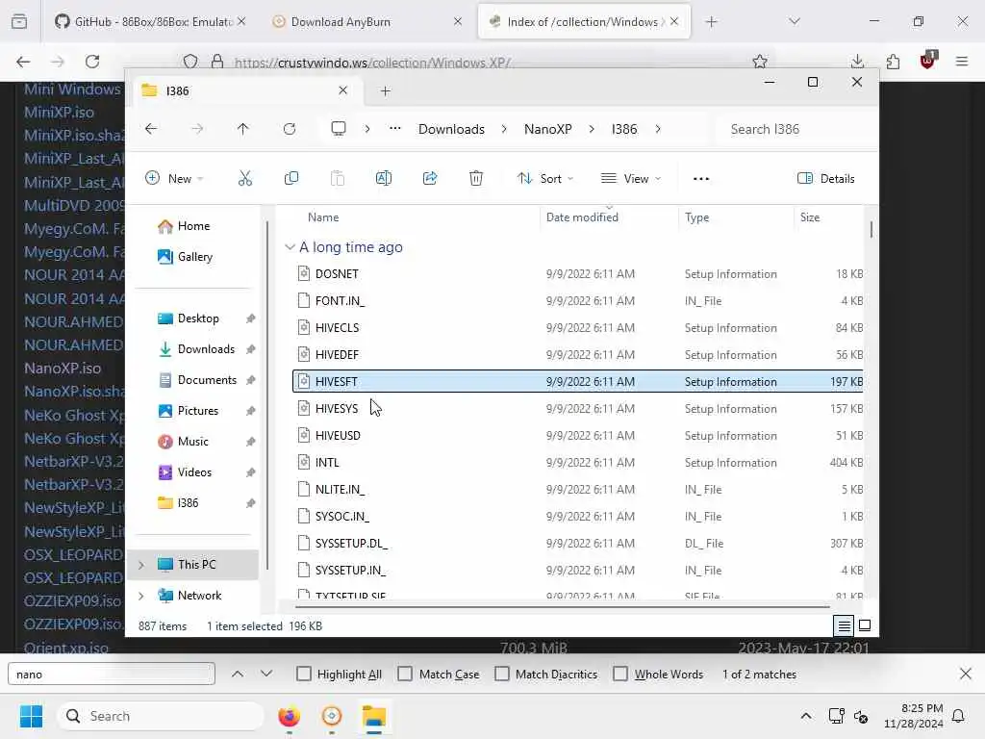Close the Firefox find bar

pos(966,674)
